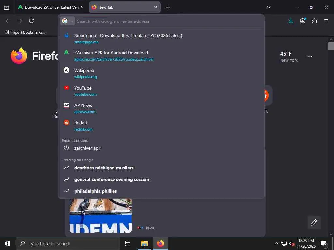
Task: Click the Reddit favicon in suggestions
Action: coord(67,122)
